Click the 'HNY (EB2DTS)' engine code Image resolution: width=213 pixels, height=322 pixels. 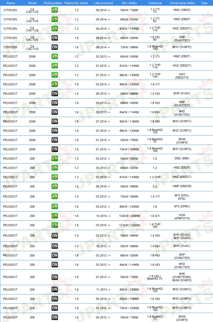pos(182,76)
